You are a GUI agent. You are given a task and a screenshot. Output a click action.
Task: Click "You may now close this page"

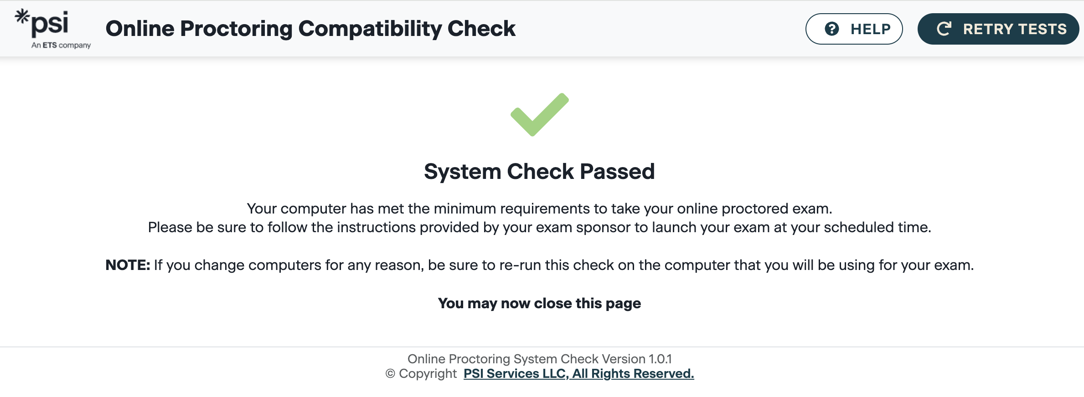coord(539,303)
